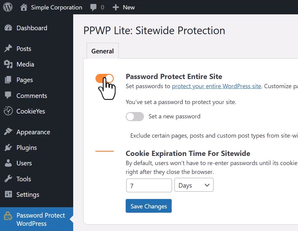Open the Days unit dropdown

coord(194,185)
